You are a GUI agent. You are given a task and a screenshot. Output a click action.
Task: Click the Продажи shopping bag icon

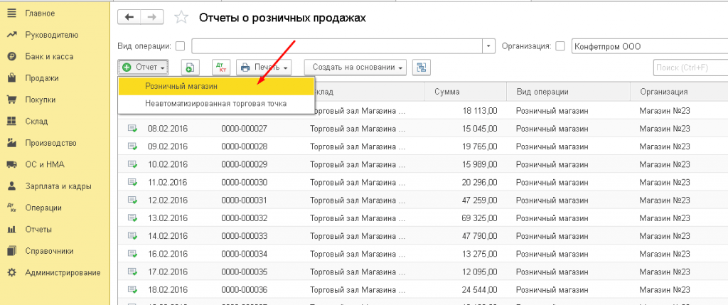pos(11,78)
